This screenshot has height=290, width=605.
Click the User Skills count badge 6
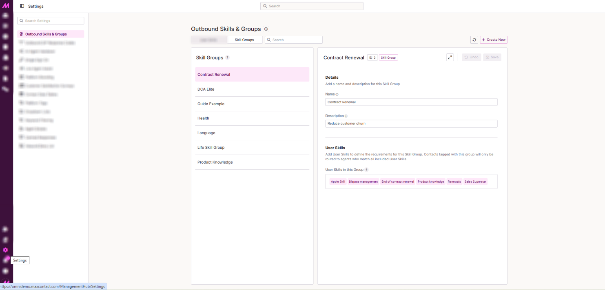[x=366, y=170]
